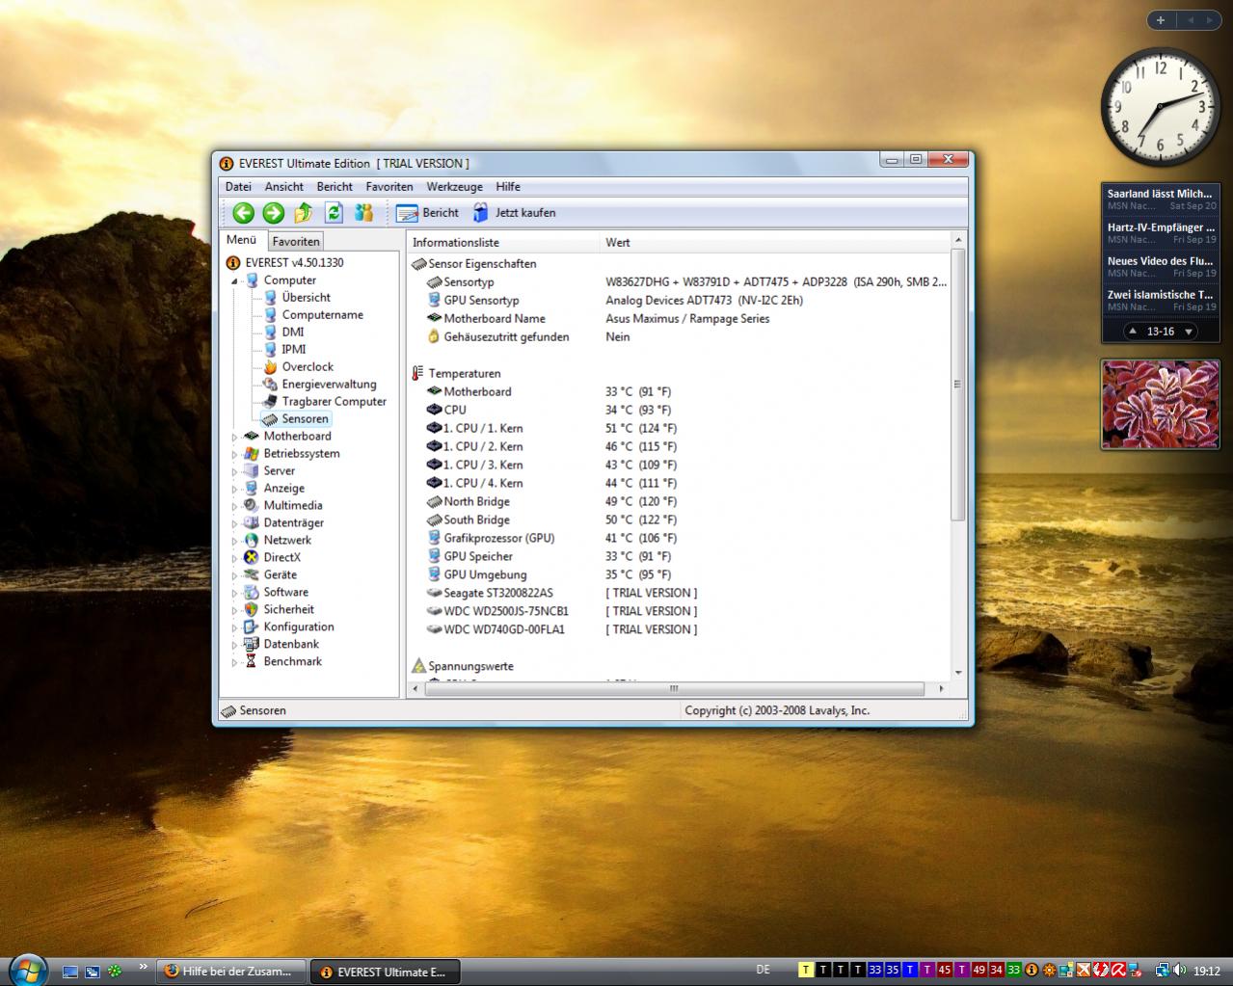Open the Bericht report toolbar button
1233x986 pixels.
coord(427,213)
